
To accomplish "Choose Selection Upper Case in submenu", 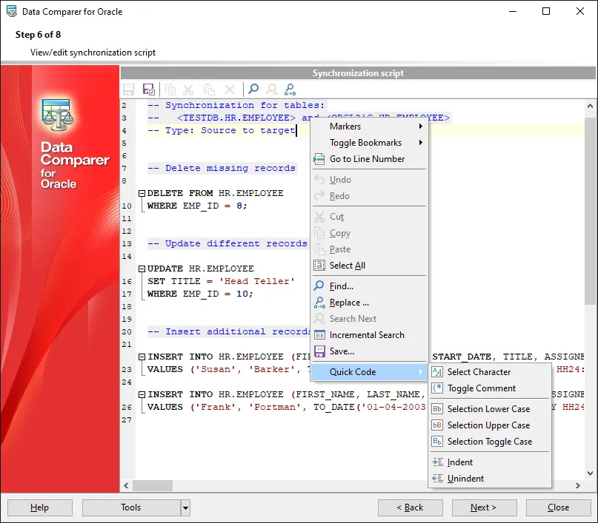I will 490,425.
